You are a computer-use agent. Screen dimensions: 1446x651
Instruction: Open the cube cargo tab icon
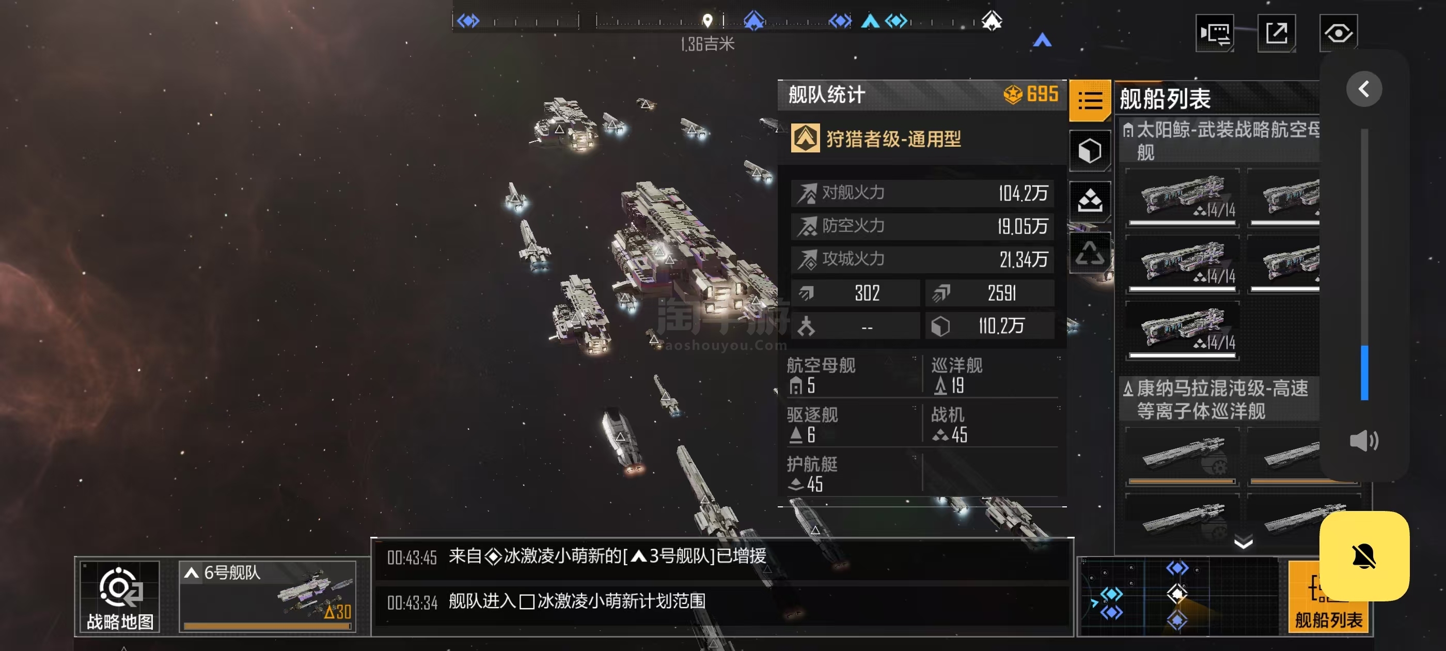click(x=1090, y=150)
